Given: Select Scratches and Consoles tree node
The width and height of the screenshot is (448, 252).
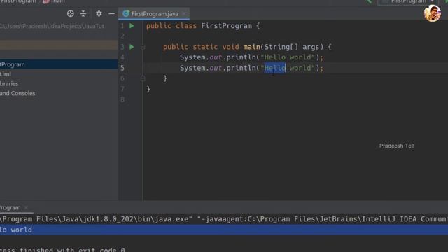Looking at the screenshot, I should click(17, 93).
